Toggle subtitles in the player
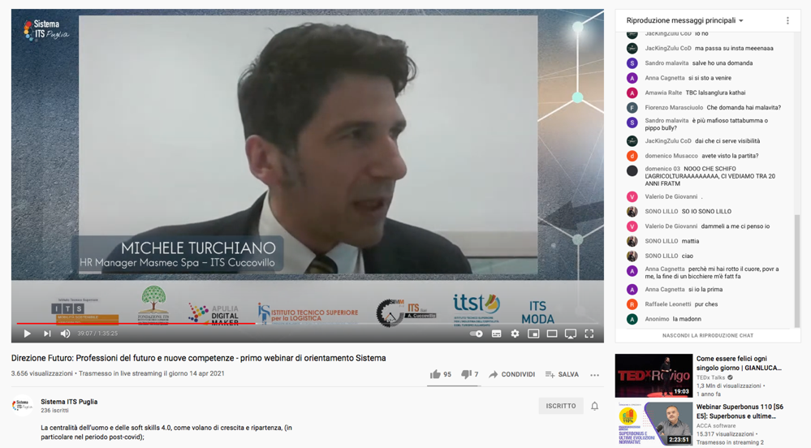Image resolution: width=811 pixels, height=448 pixels. 497,334
